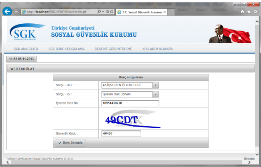The width and height of the screenshot is (261, 167).
Task: Click the 4A İŞVEREN ÖDEMELERİ combo box value
Action: tap(127, 85)
